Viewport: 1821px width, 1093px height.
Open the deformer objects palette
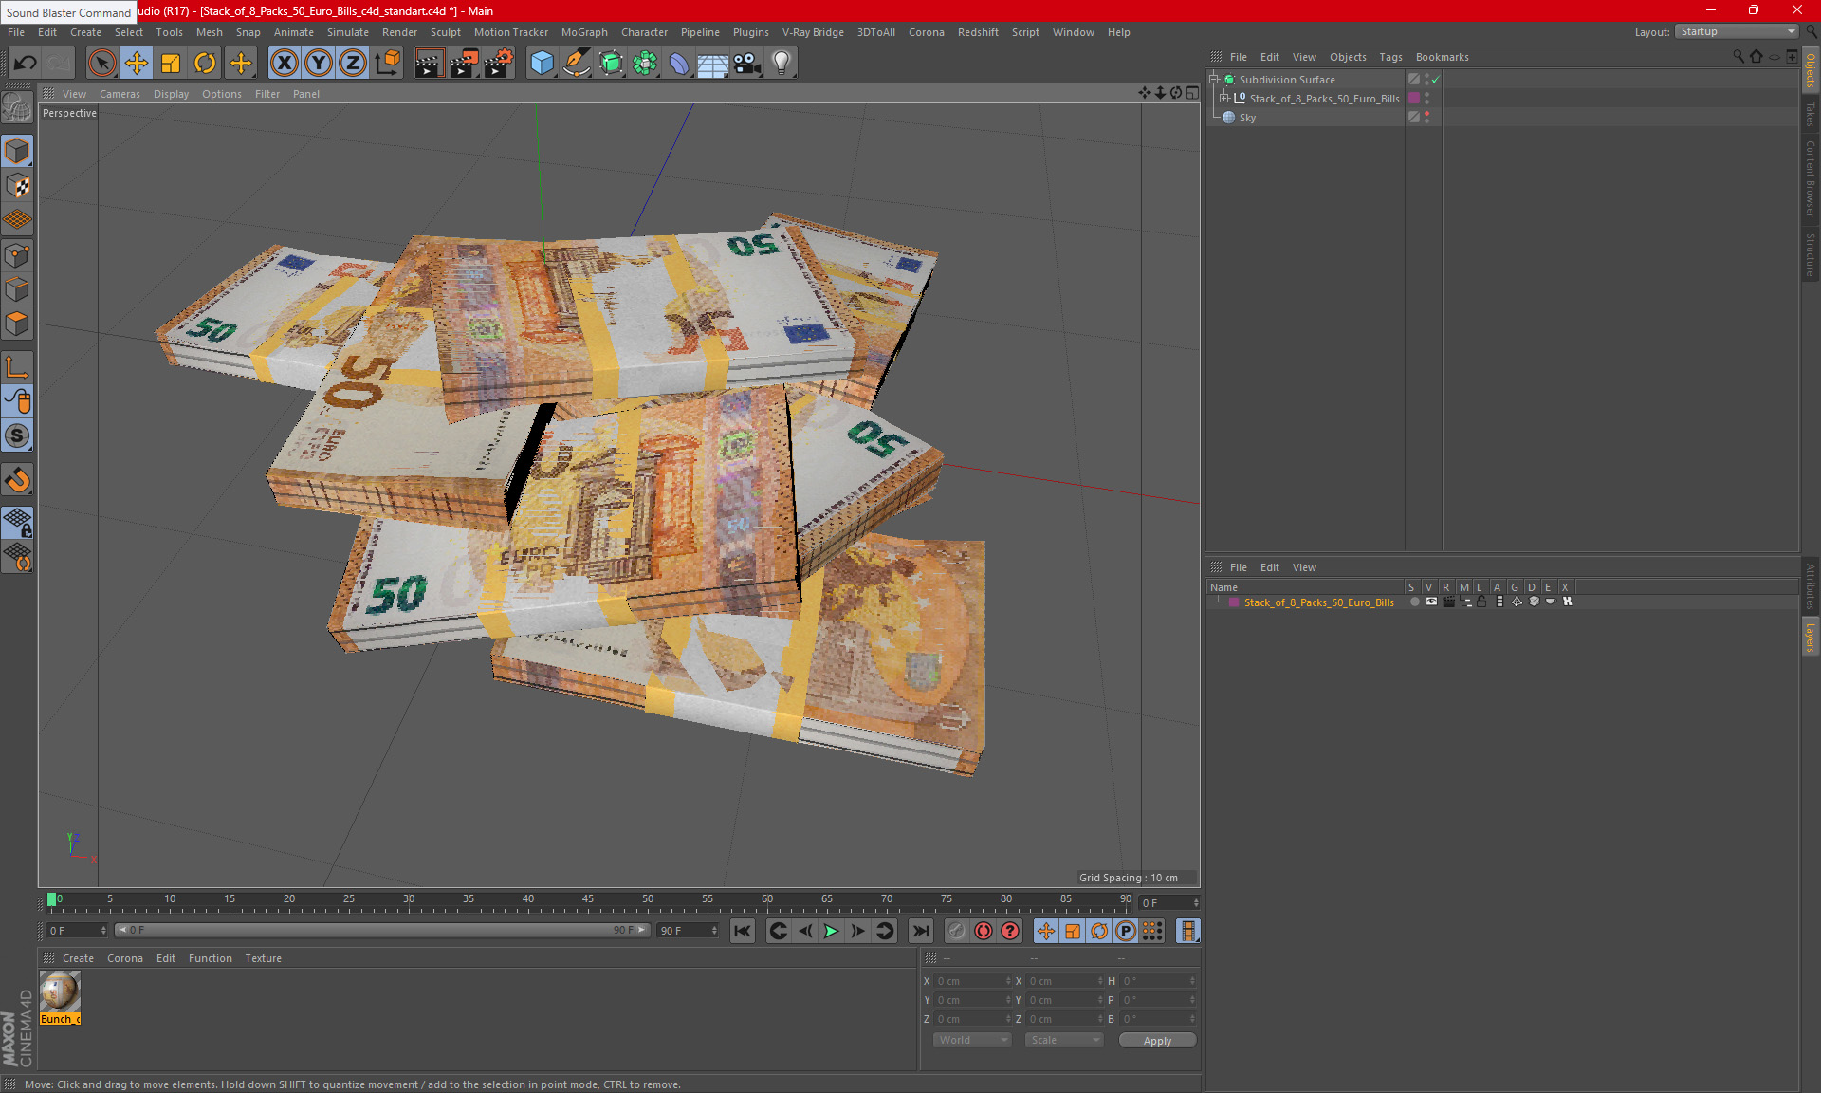tap(679, 63)
